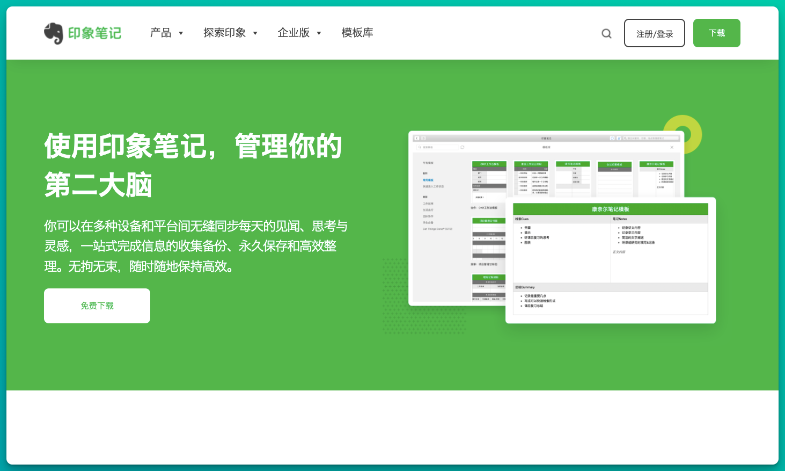
Task: Close the 模板库 panel with the X icon
Action: [x=672, y=147]
